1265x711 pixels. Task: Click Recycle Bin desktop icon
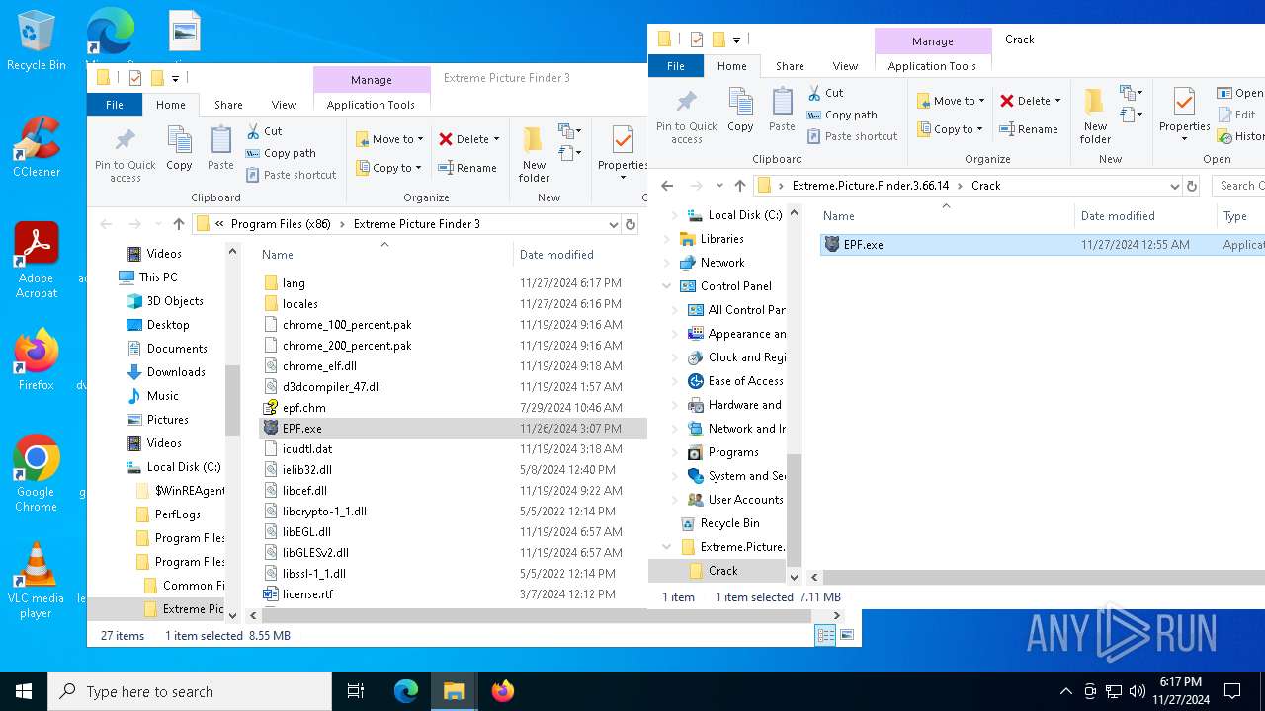click(36, 40)
